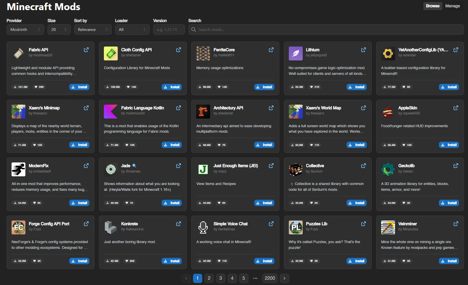Click the Cloth Config API green logo
This screenshot has width=468, height=285.
click(x=111, y=53)
